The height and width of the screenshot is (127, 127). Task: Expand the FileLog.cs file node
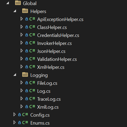click(22, 83)
